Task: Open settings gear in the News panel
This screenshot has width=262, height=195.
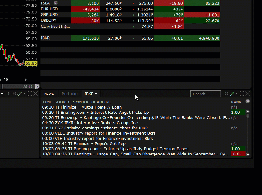Action: [226, 94]
